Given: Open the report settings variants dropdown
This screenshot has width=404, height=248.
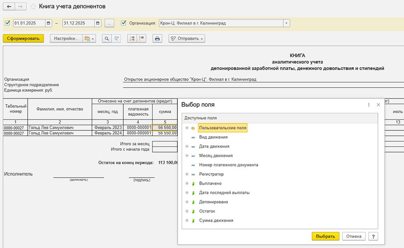Looking at the screenshot, I should click(x=89, y=39).
